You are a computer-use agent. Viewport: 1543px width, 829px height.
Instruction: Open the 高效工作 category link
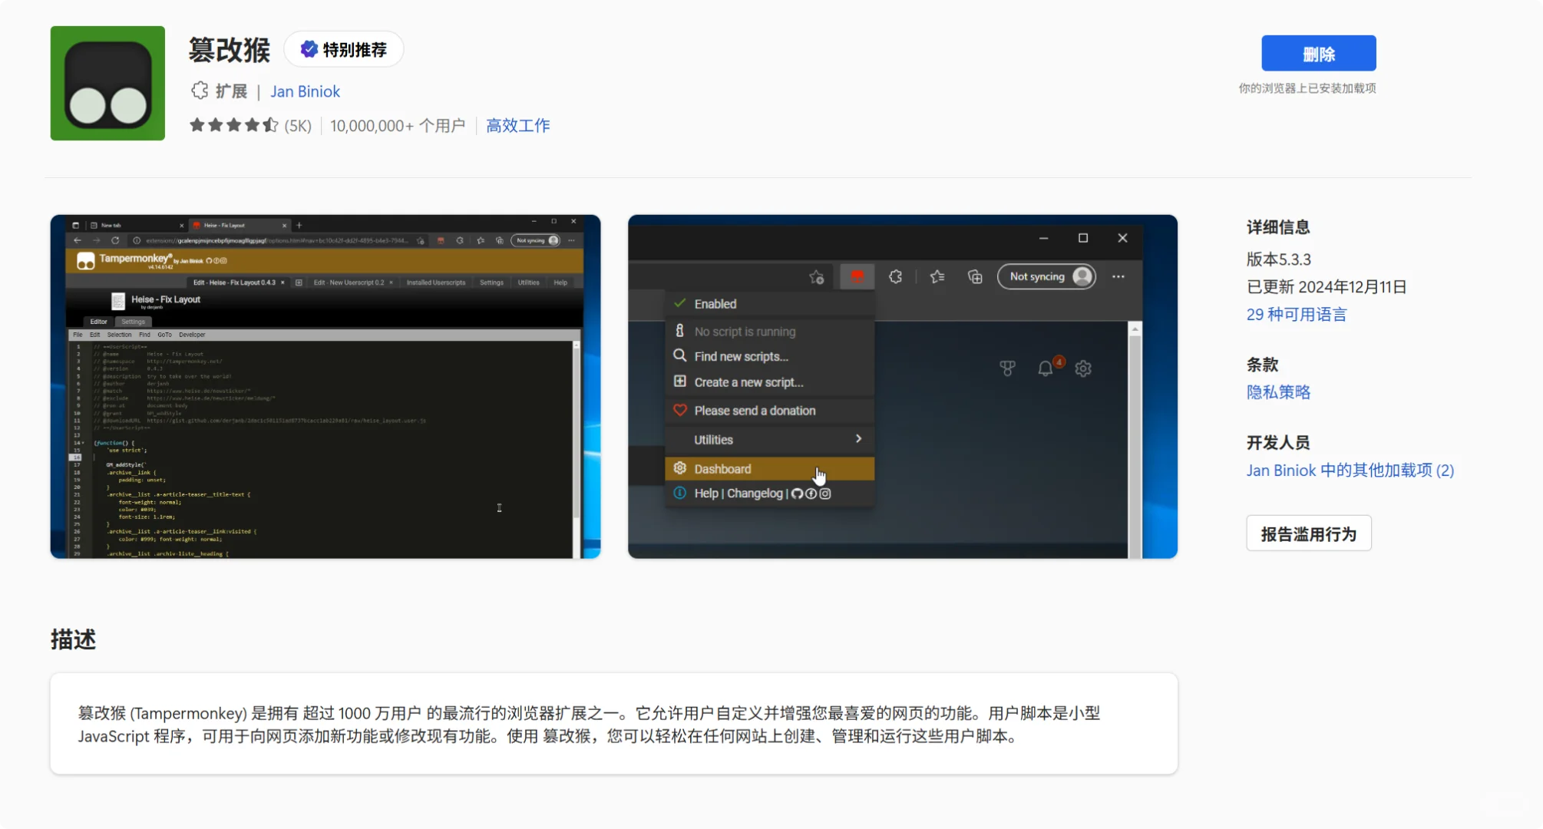518,125
